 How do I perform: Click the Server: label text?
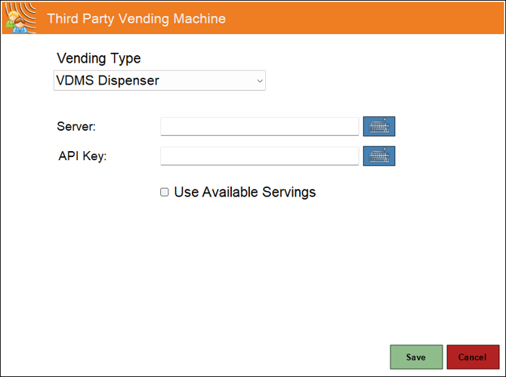click(x=76, y=126)
